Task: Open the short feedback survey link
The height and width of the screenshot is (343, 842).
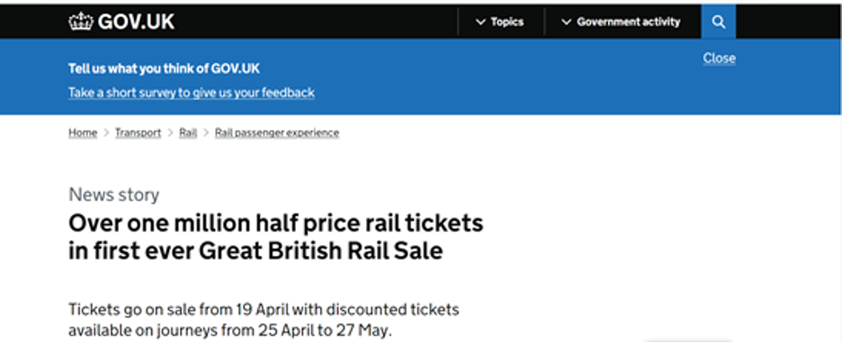Action: coord(192,92)
